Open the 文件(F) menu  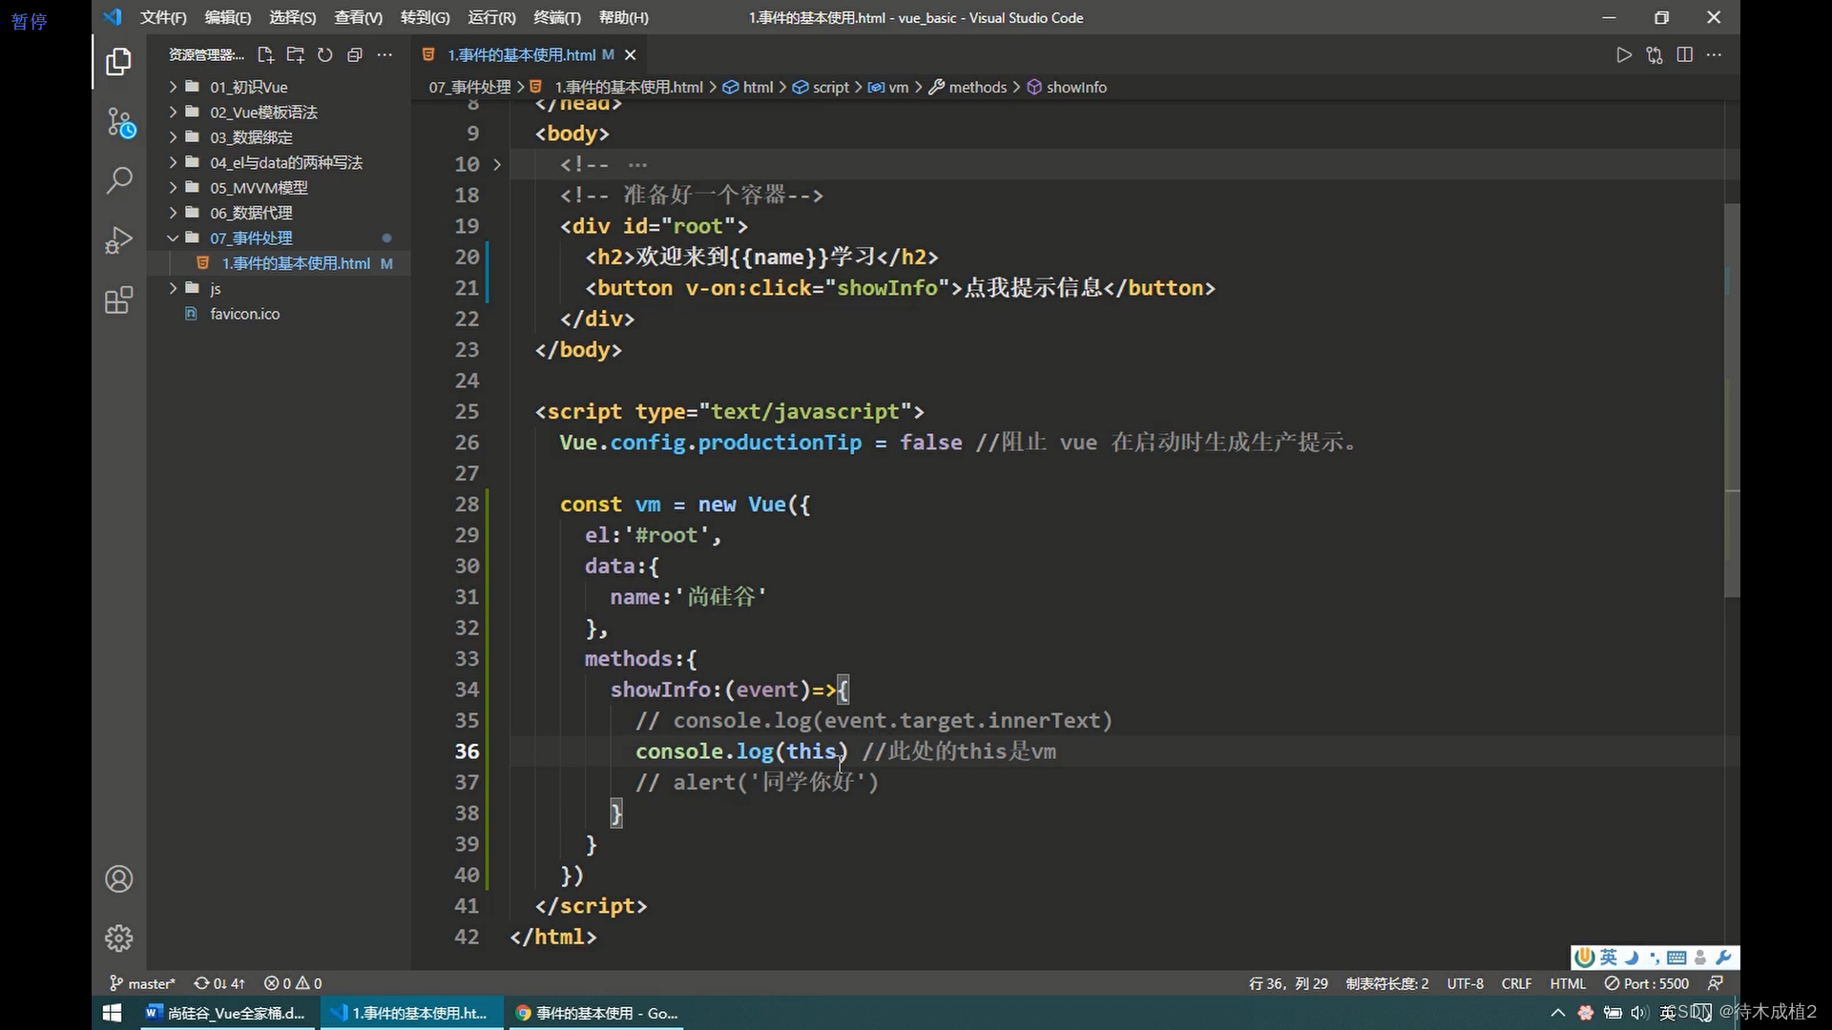163,17
